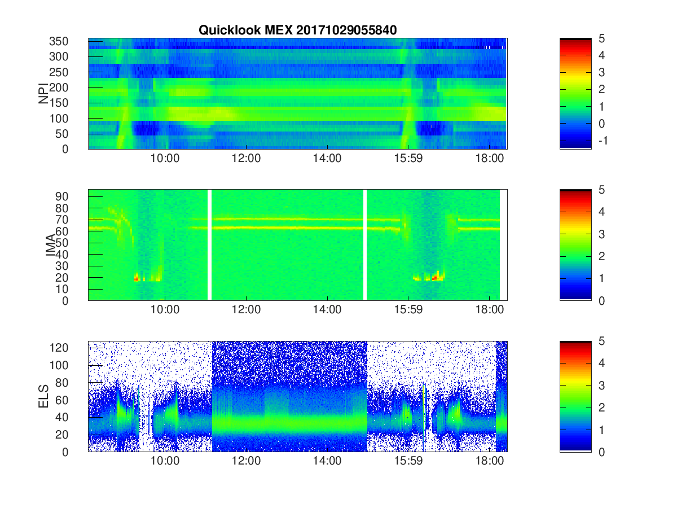Select the ELS y-axis label
This screenshot has width=677, height=508.
pyautogui.click(x=43, y=396)
